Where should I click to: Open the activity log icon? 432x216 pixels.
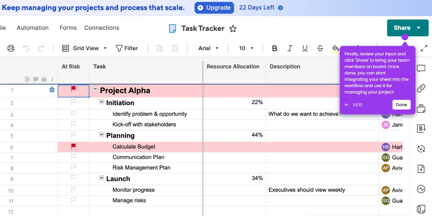421,189
